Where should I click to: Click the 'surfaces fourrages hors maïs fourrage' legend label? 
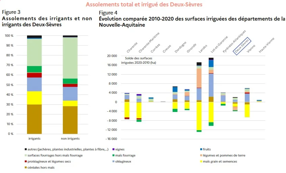[55, 155]
